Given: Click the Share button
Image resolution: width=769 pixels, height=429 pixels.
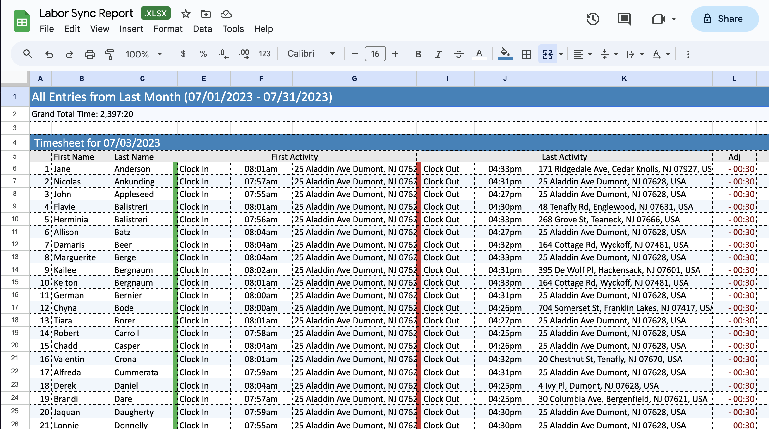Looking at the screenshot, I should point(725,19).
